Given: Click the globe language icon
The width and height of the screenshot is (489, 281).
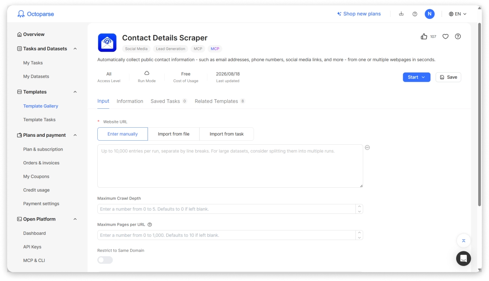Looking at the screenshot, I should 451,14.
